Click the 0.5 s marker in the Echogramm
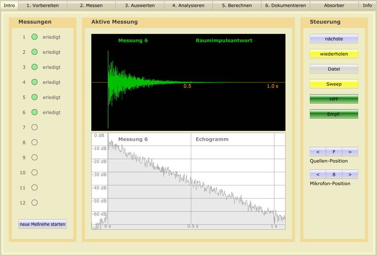This screenshot has width=377, height=256. (x=193, y=226)
